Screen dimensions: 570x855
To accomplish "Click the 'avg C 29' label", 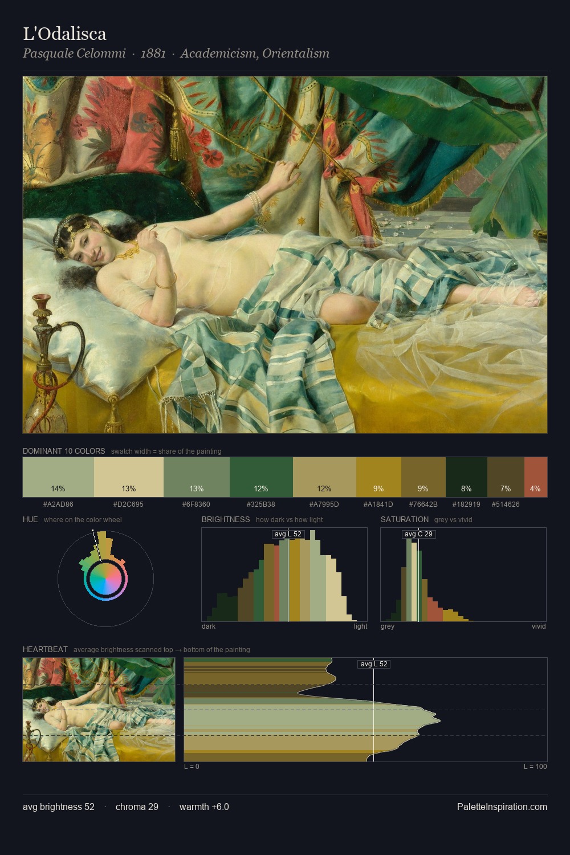I will point(418,534).
